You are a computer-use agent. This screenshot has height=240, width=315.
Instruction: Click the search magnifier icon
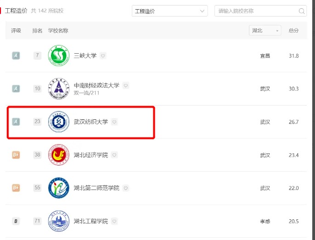(302, 11)
